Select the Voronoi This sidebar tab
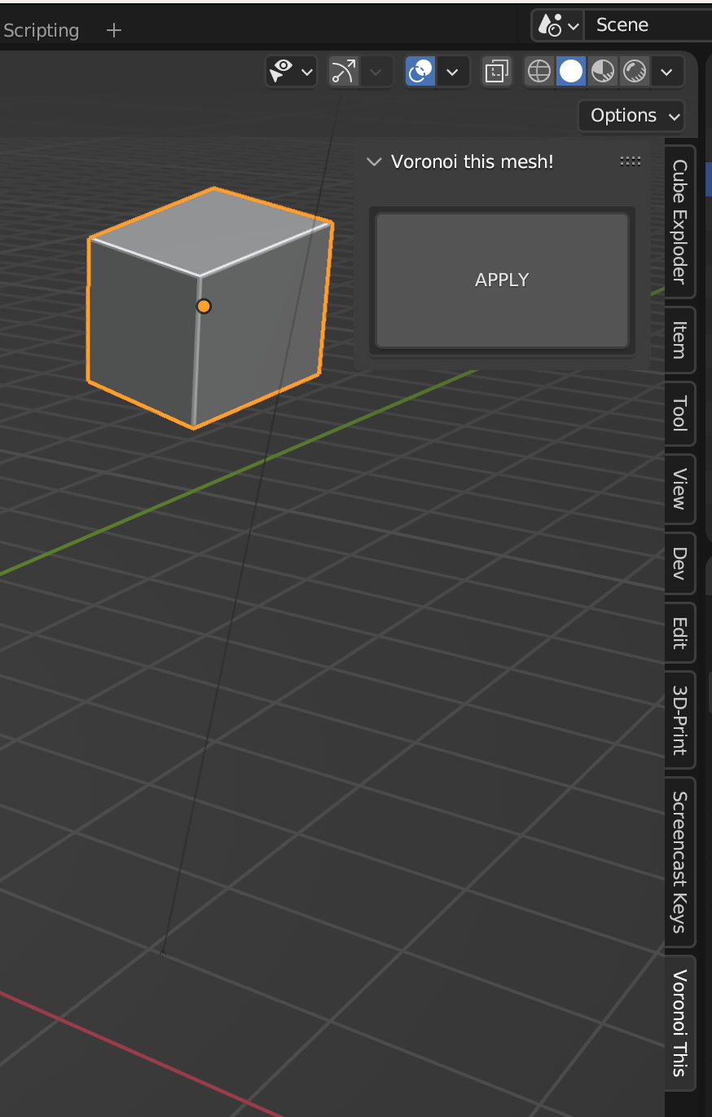Screen dimensions: 712x1117 click(x=679, y=1022)
